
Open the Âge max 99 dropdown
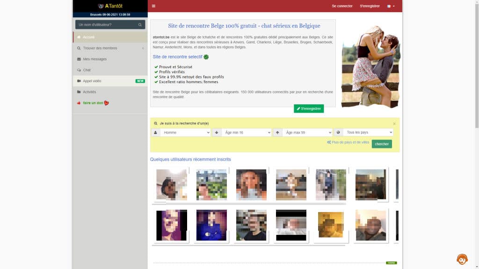tap(307, 133)
